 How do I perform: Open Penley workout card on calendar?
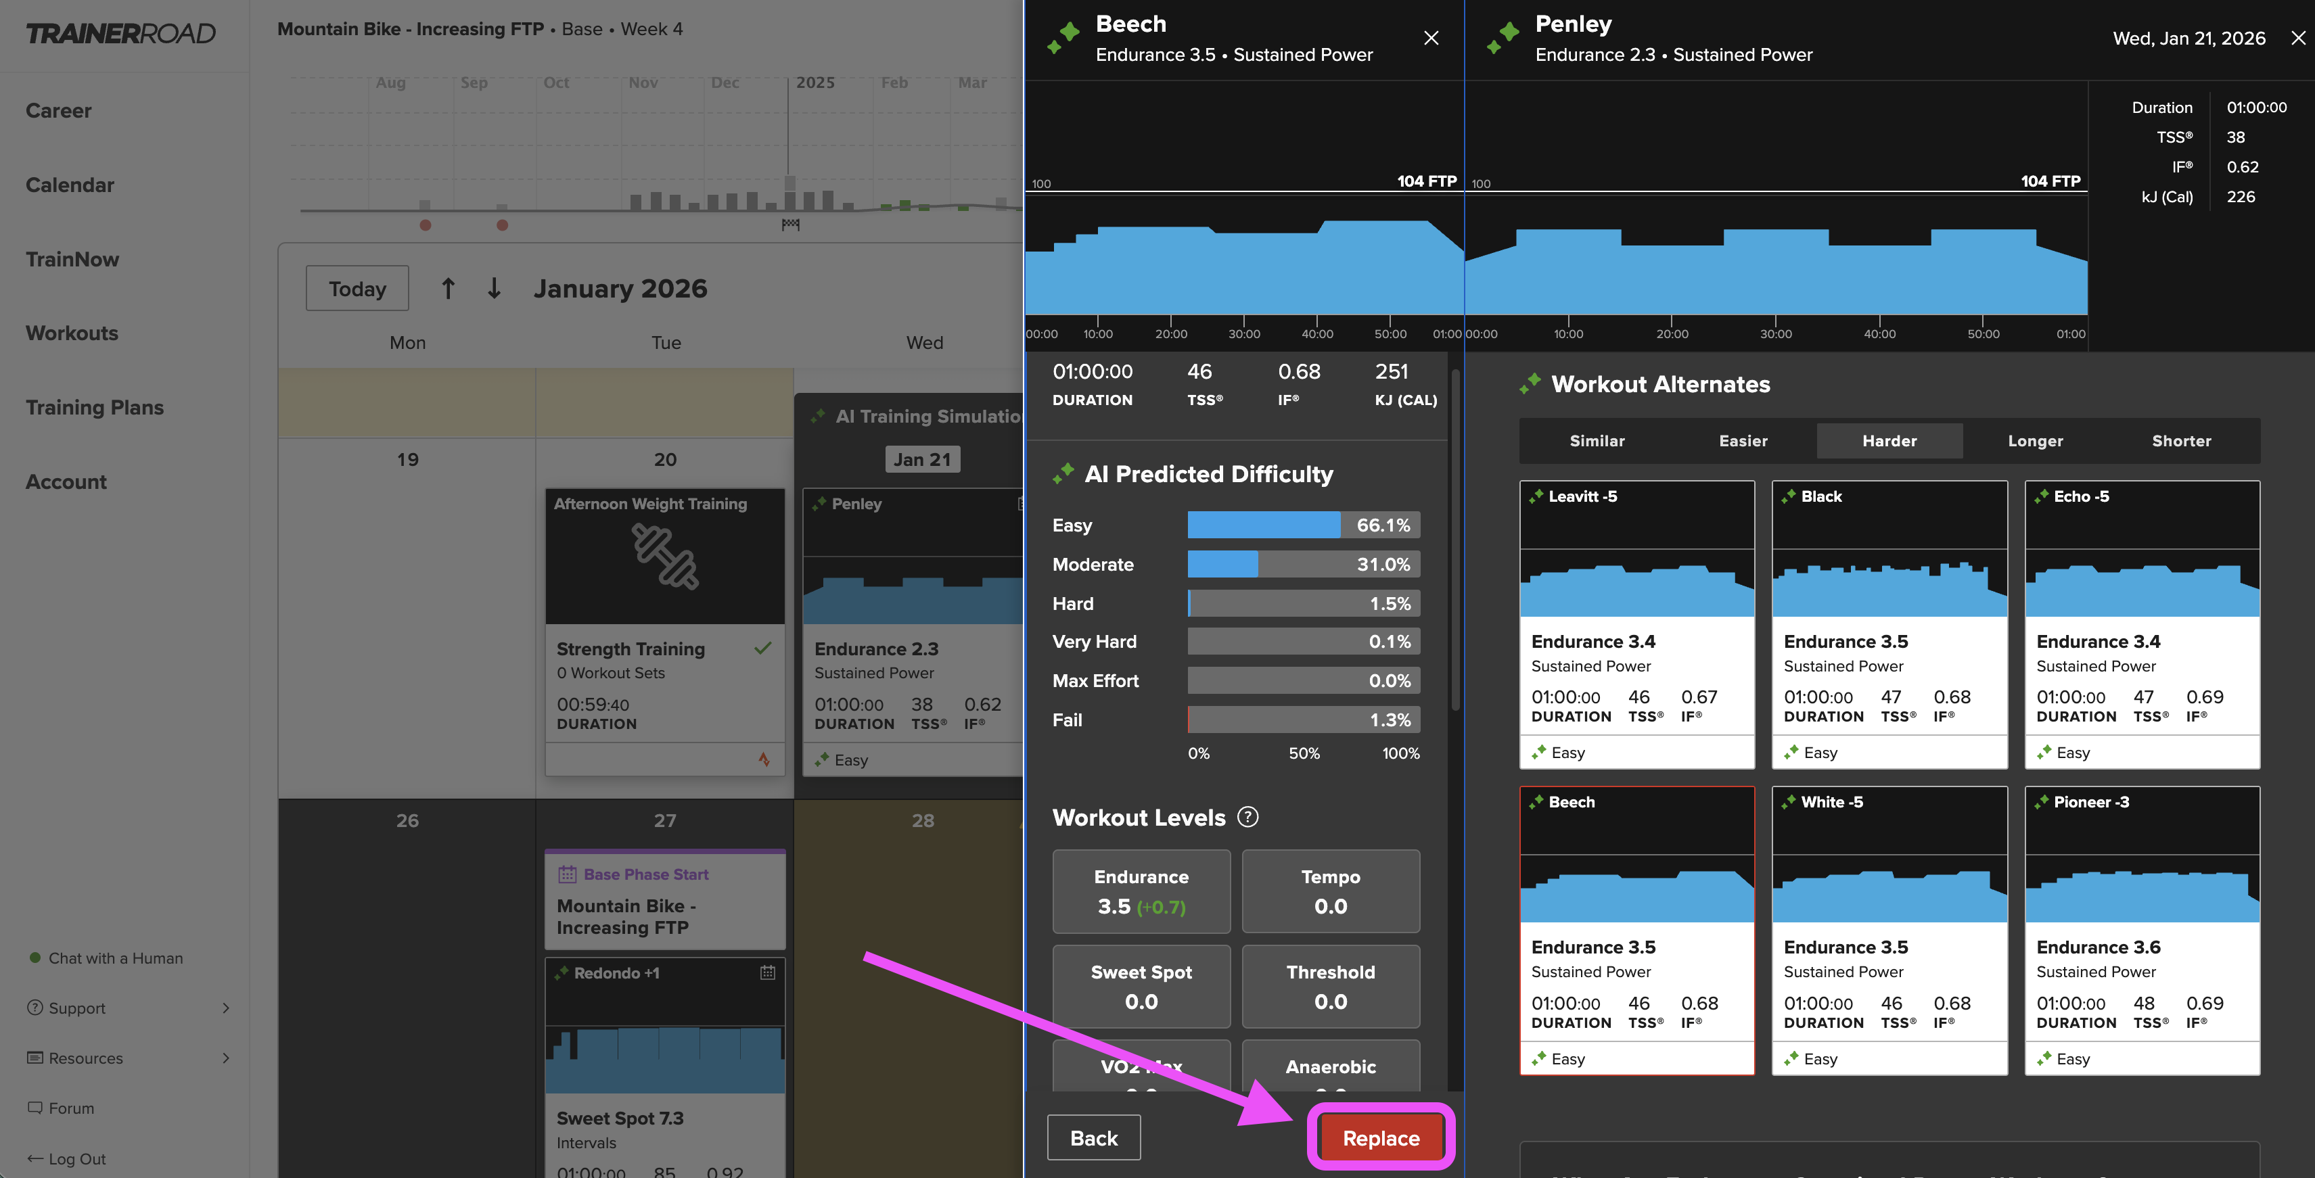point(912,632)
